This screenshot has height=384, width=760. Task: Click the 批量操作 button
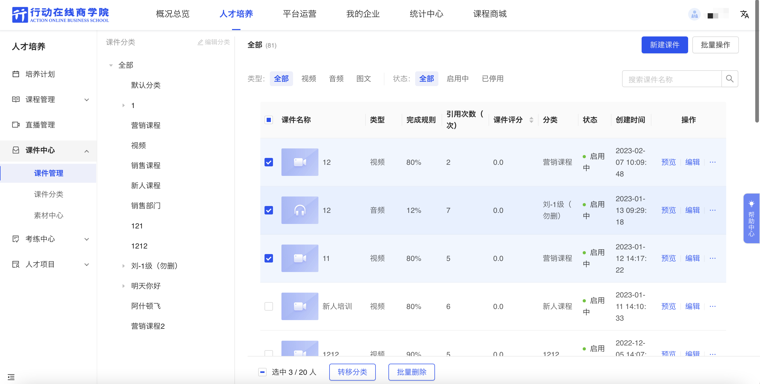click(715, 45)
